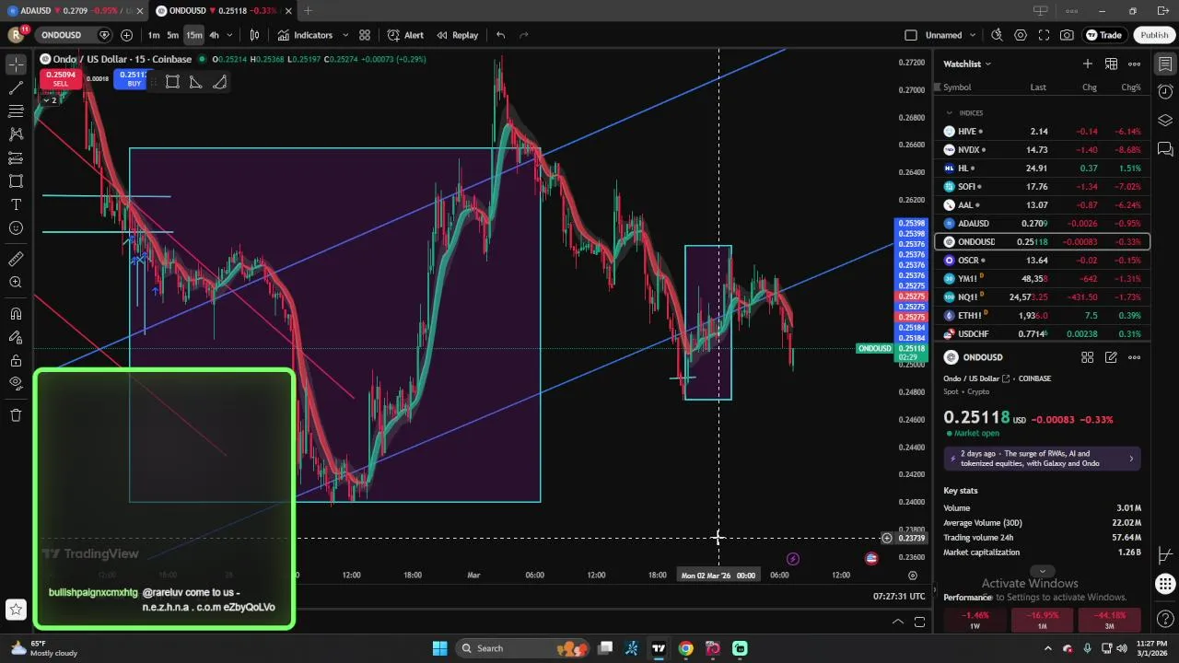Toggle magnet mode for drawings

click(16, 314)
